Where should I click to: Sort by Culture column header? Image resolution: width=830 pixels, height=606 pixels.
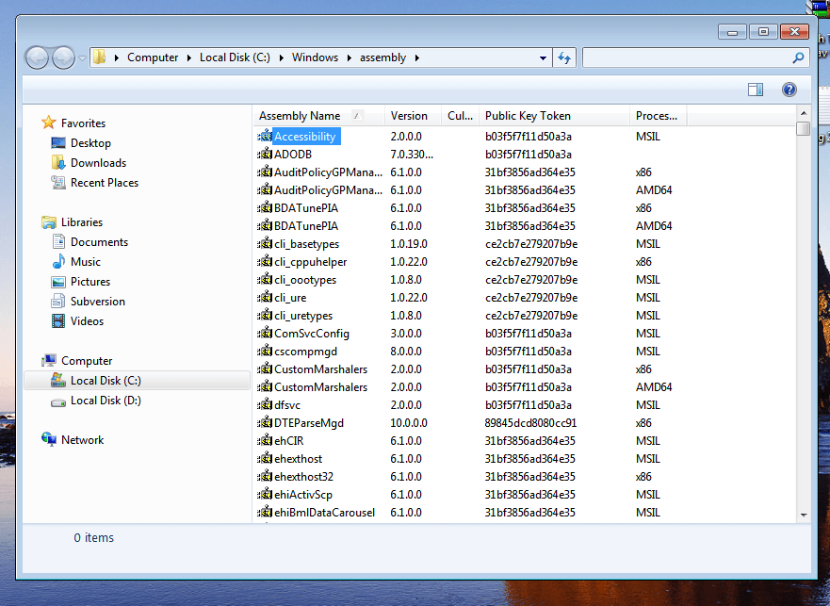tap(460, 116)
